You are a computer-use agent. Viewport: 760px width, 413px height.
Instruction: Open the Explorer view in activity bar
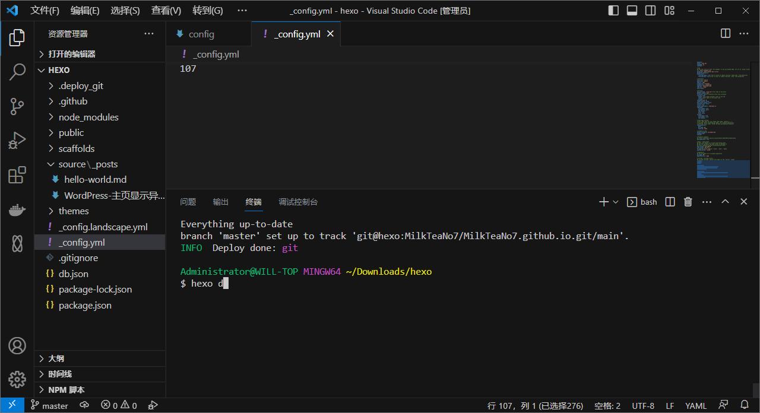17,37
